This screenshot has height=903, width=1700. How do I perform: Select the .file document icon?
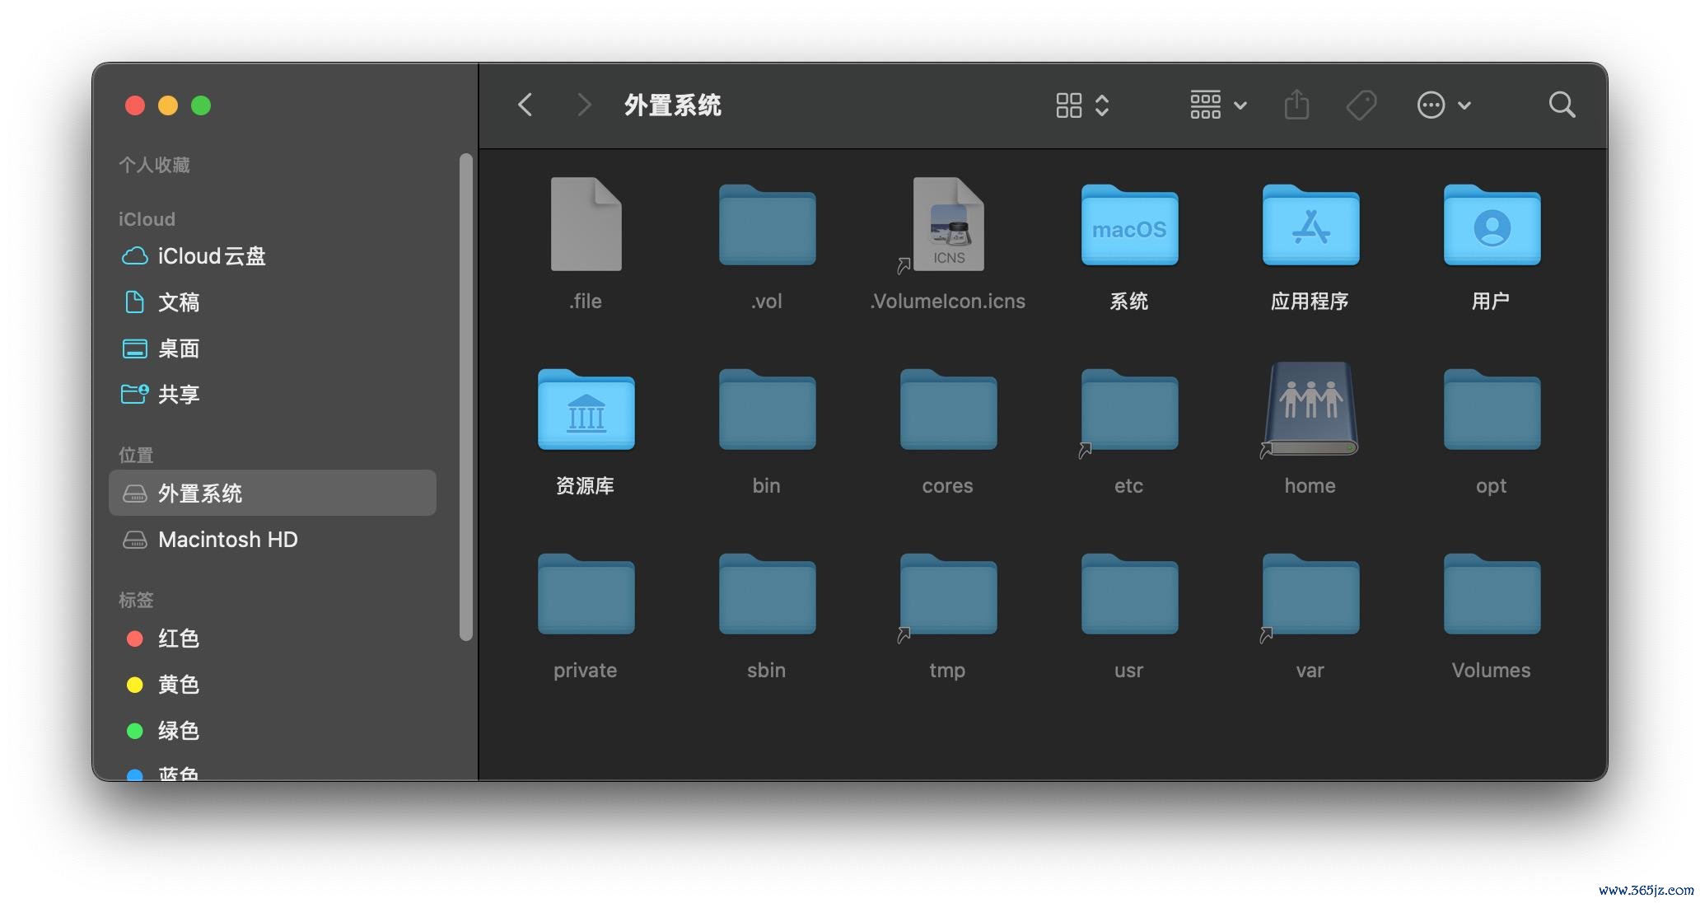[x=586, y=224]
